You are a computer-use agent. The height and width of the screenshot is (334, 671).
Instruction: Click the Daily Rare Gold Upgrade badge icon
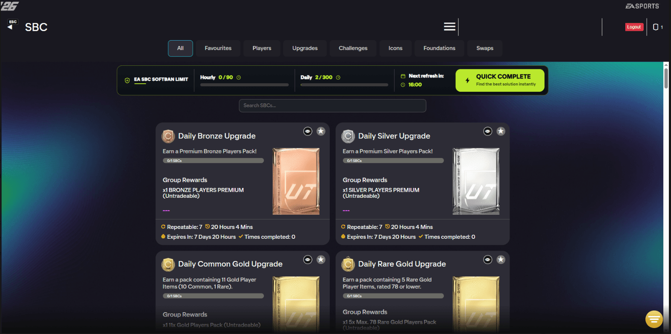[x=348, y=264]
